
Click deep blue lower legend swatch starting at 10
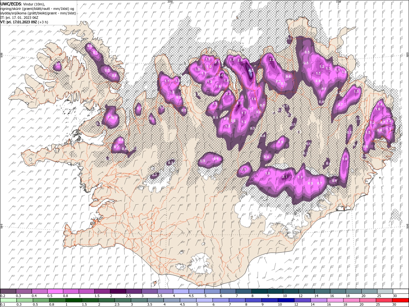tap(286, 300)
